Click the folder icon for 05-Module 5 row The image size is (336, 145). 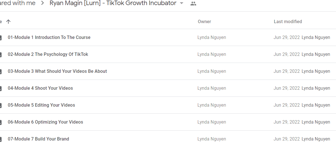[x=1, y=106]
